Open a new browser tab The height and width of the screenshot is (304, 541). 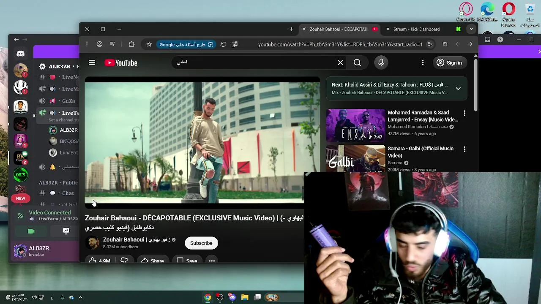[291, 29]
